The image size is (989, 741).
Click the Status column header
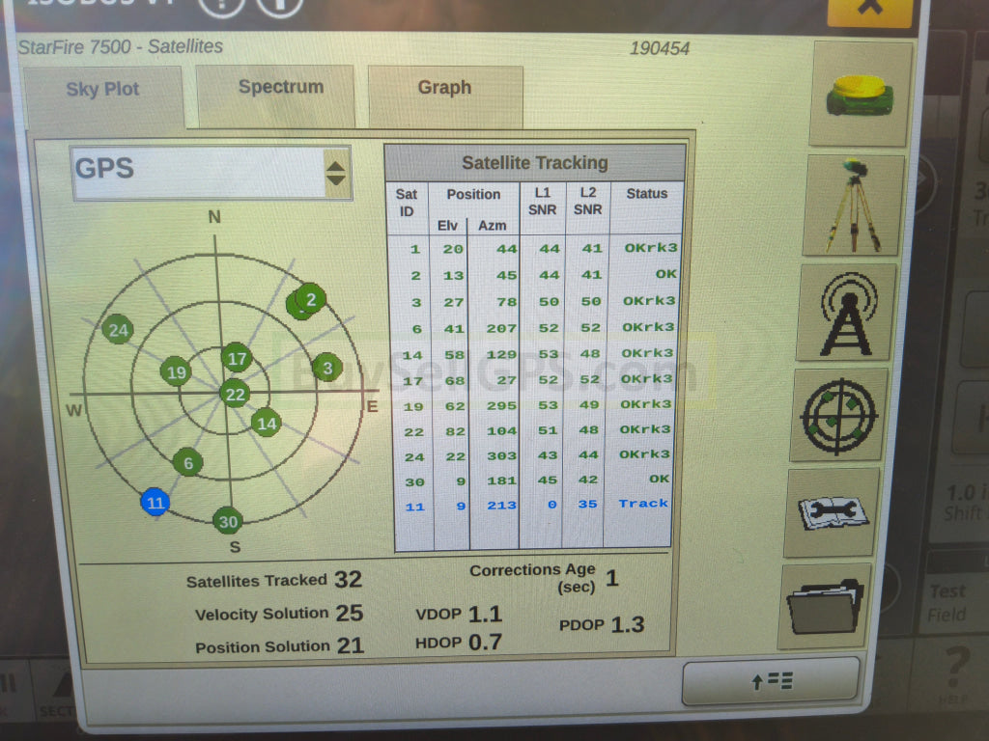point(646,193)
